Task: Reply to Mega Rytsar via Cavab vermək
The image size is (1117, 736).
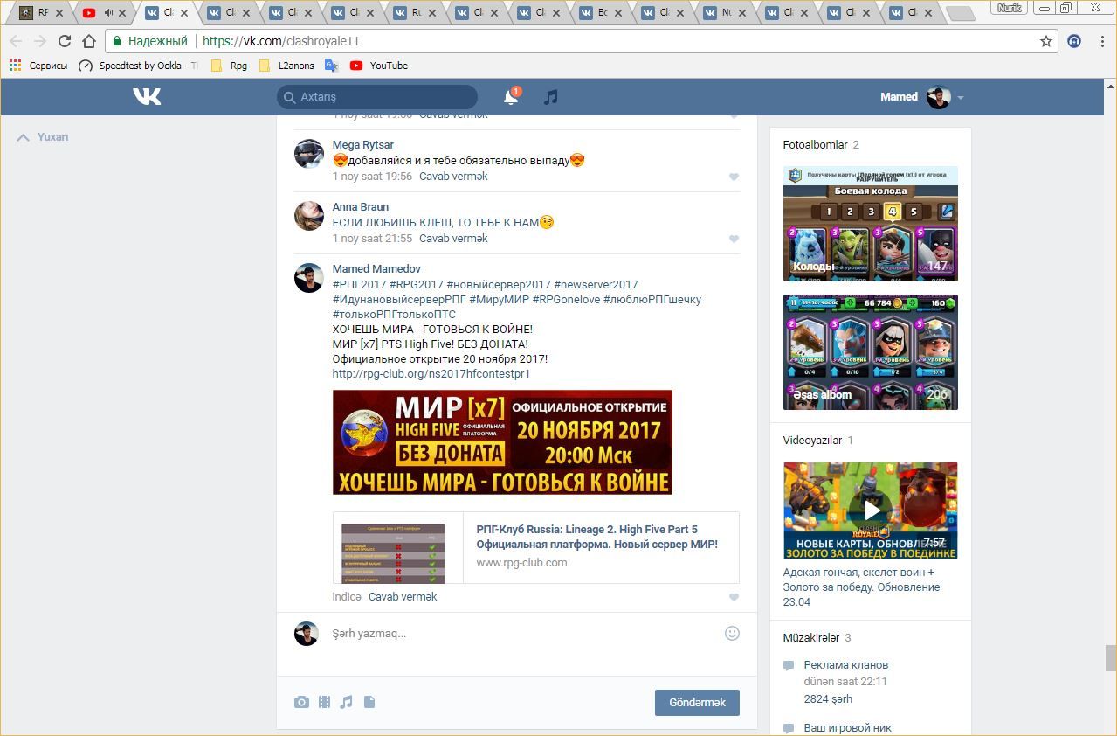Action: 453,177
